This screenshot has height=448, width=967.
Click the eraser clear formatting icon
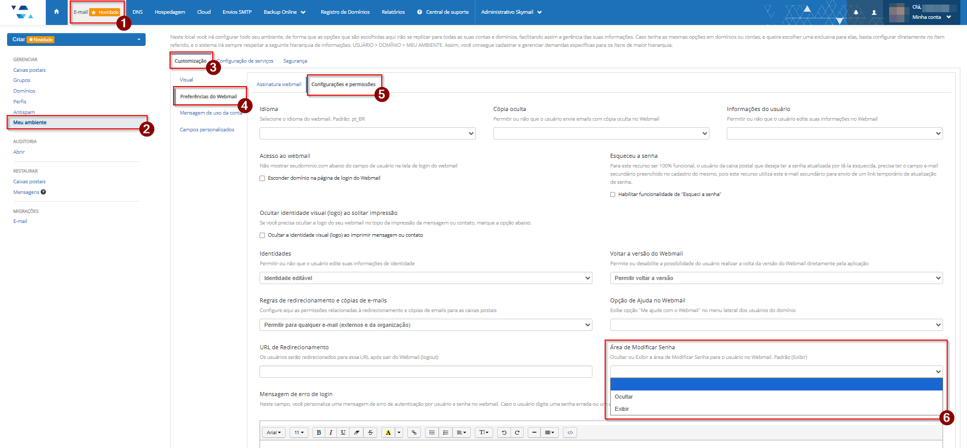point(357,433)
